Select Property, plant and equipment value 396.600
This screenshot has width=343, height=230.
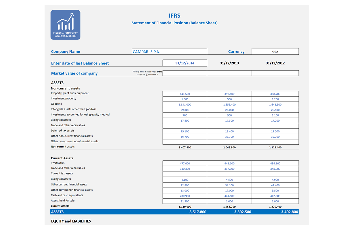pos(229,94)
